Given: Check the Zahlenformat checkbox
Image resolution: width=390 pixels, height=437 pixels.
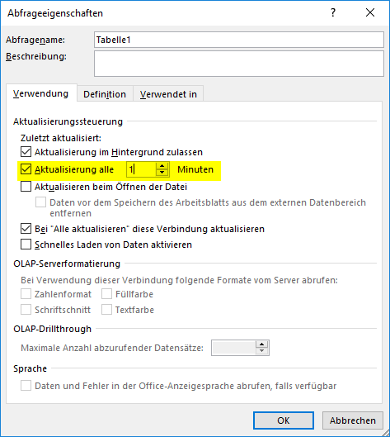Looking at the screenshot, I should click(26, 294).
